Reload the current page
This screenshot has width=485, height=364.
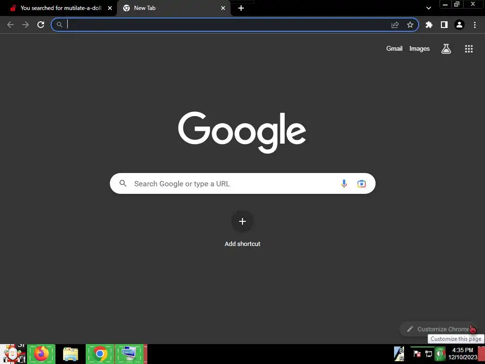(x=41, y=25)
